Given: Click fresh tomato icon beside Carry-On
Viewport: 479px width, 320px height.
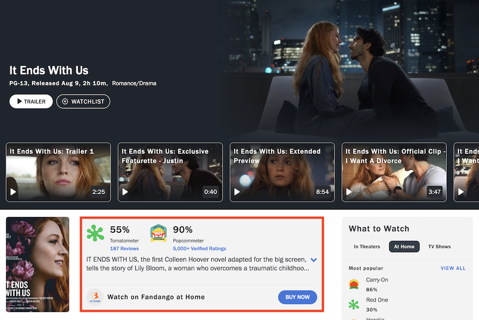Looking at the screenshot, I should tap(354, 284).
